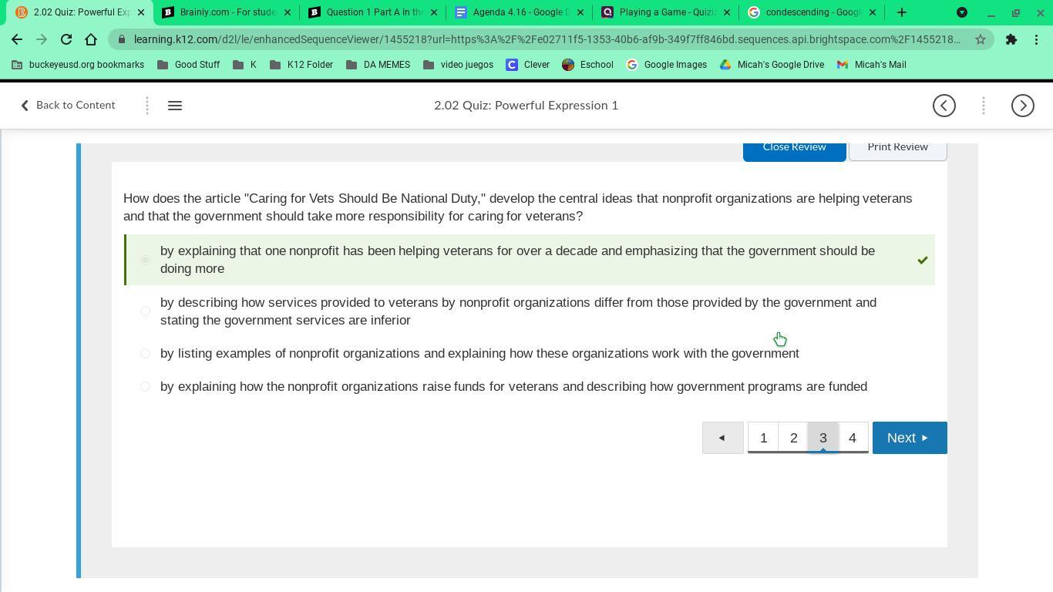
Task: Go back using browser back arrow
Action: coord(17,39)
